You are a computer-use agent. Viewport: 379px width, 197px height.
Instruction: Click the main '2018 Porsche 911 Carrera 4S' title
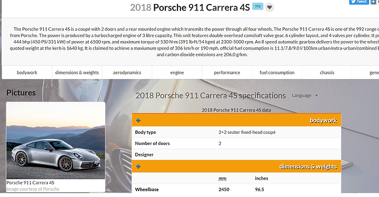click(189, 7)
